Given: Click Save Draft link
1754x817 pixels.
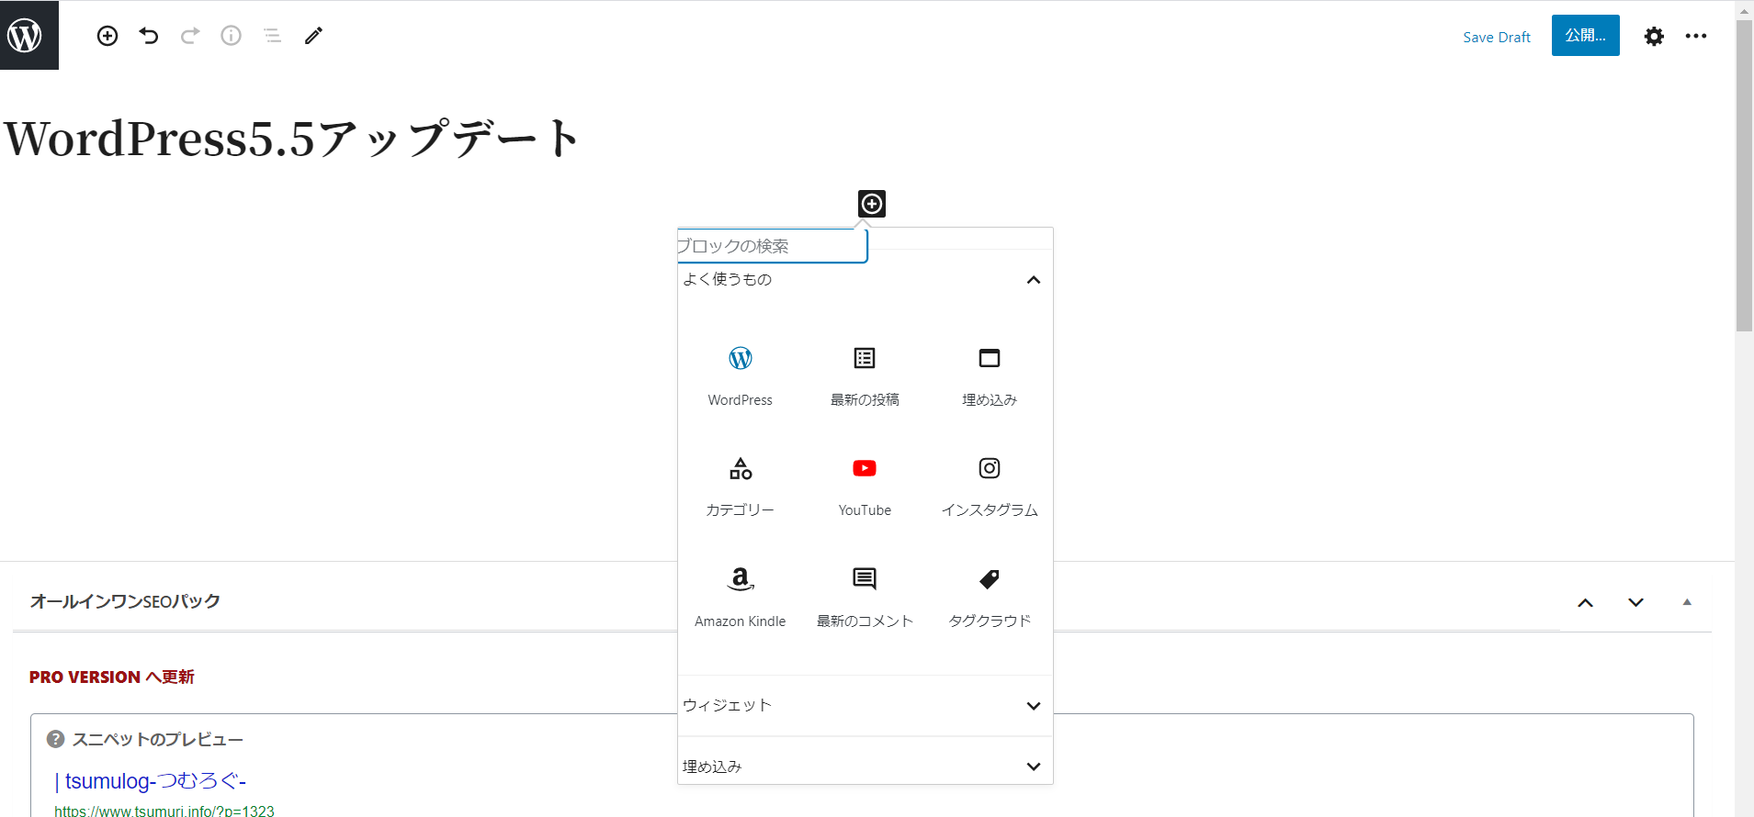Looking at the screenshot, I should pyautogui.click(x=1496, y=37).
